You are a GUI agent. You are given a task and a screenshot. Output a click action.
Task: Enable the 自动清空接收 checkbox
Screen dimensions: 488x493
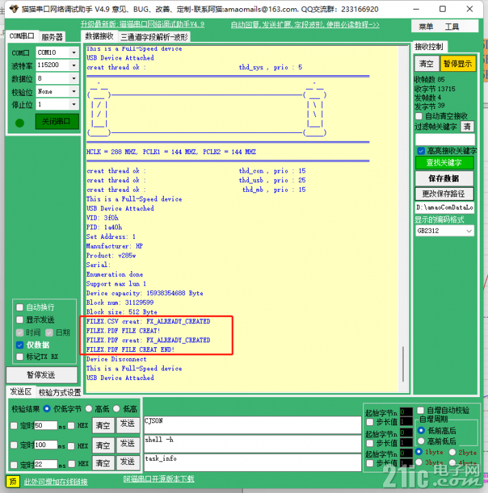click(419, 116)
